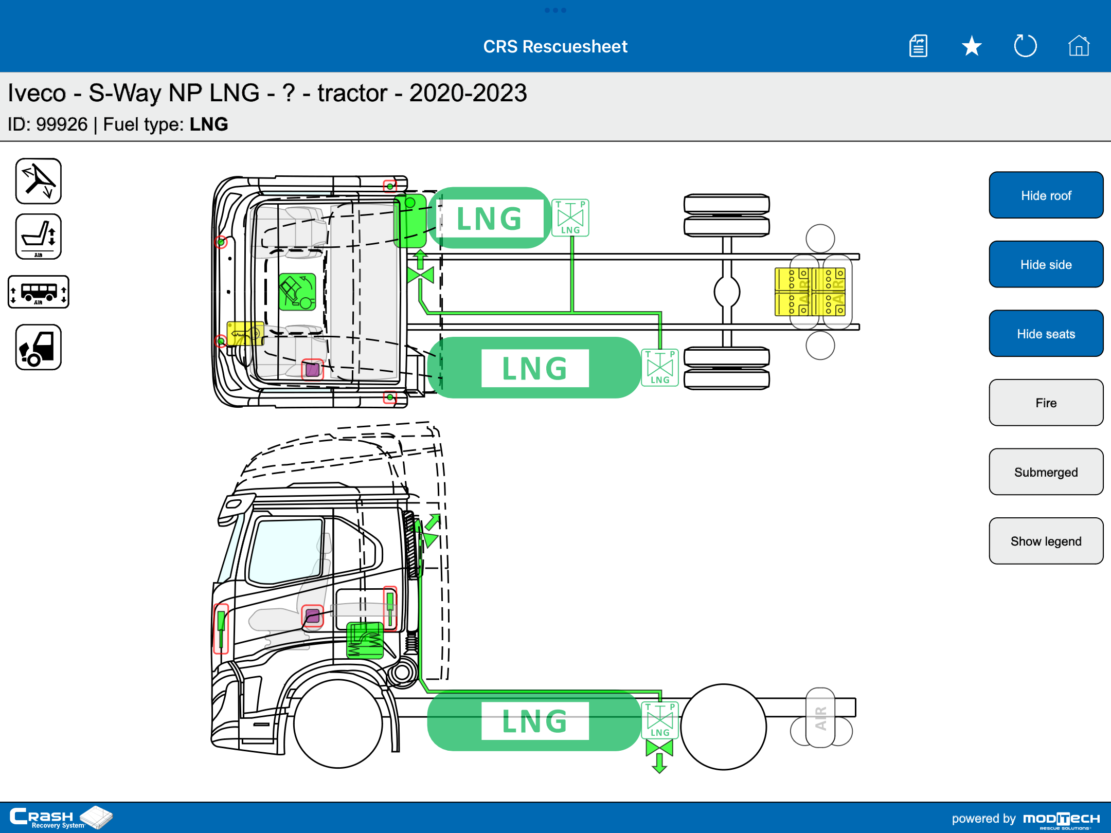Tap the yellow AIR tanks at rear axle
Viewport: 1111px width, 833px height.
810,292
